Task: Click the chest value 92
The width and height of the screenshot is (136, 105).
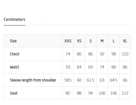Action: click(102, 54)
